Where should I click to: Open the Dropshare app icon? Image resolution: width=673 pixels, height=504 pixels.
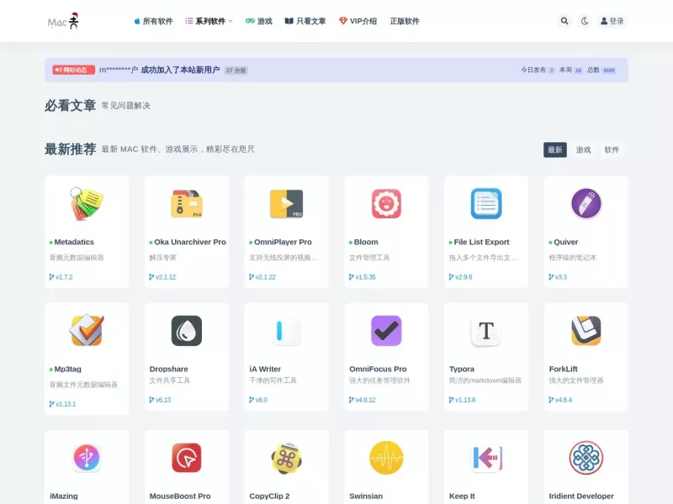click(187, 330)
